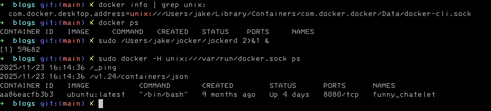Click the block cursor at the empty prompt
This screenshot has height=111, width=491.
101,104
